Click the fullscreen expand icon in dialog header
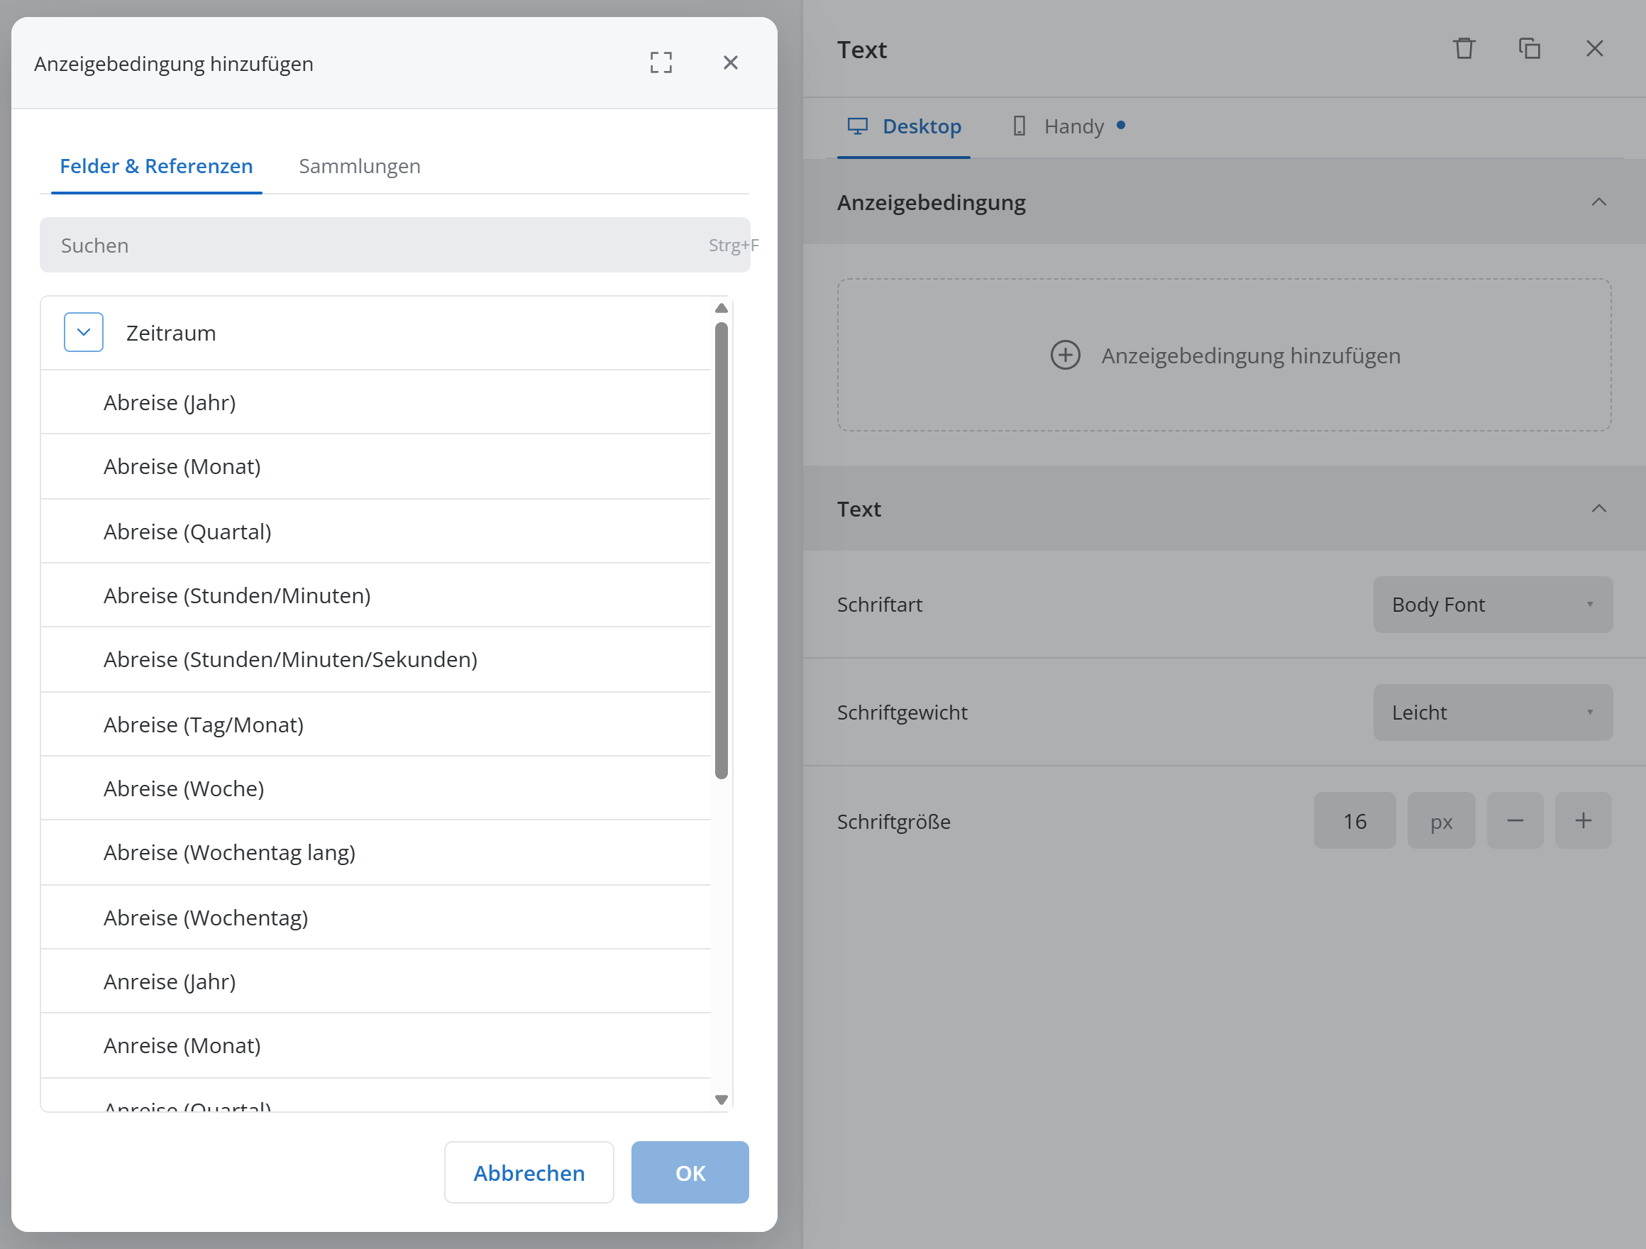 (661, 62)
